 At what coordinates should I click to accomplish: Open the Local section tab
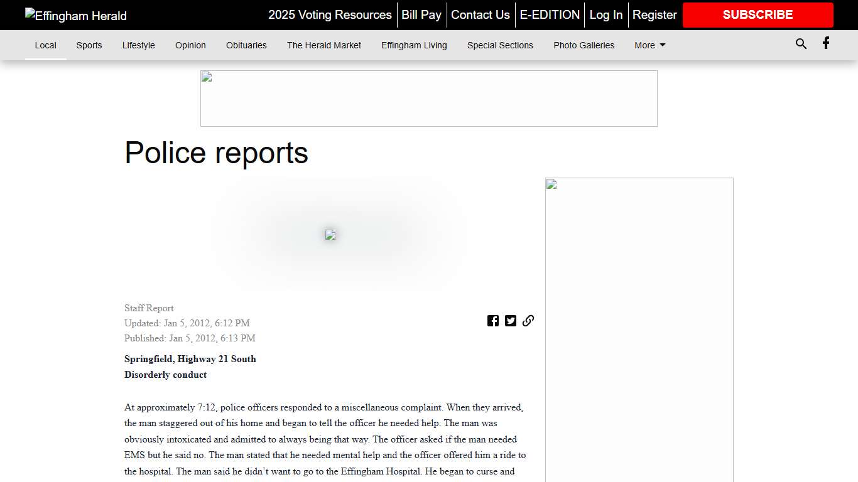point(45,45)
